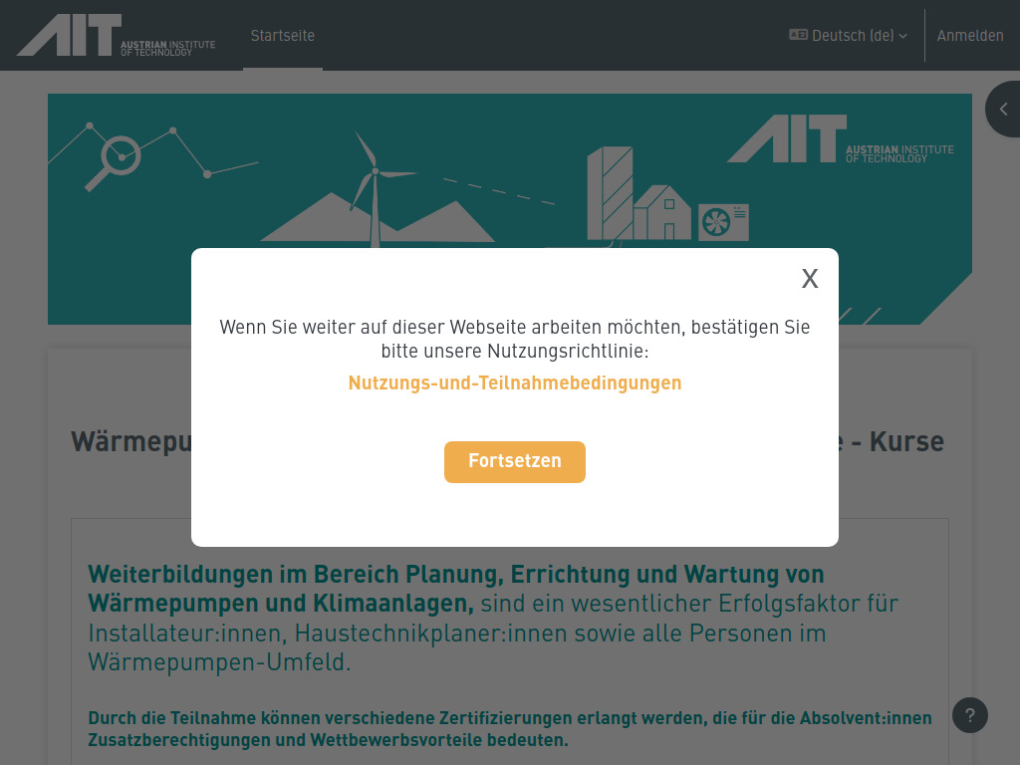The height and width of the screenshot is (765, 1020).
Task: Click the fan unit illustration on the banner
Action: [x=722, y=220]
